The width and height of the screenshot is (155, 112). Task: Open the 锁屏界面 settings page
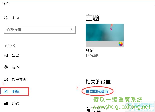pos(19,80)
